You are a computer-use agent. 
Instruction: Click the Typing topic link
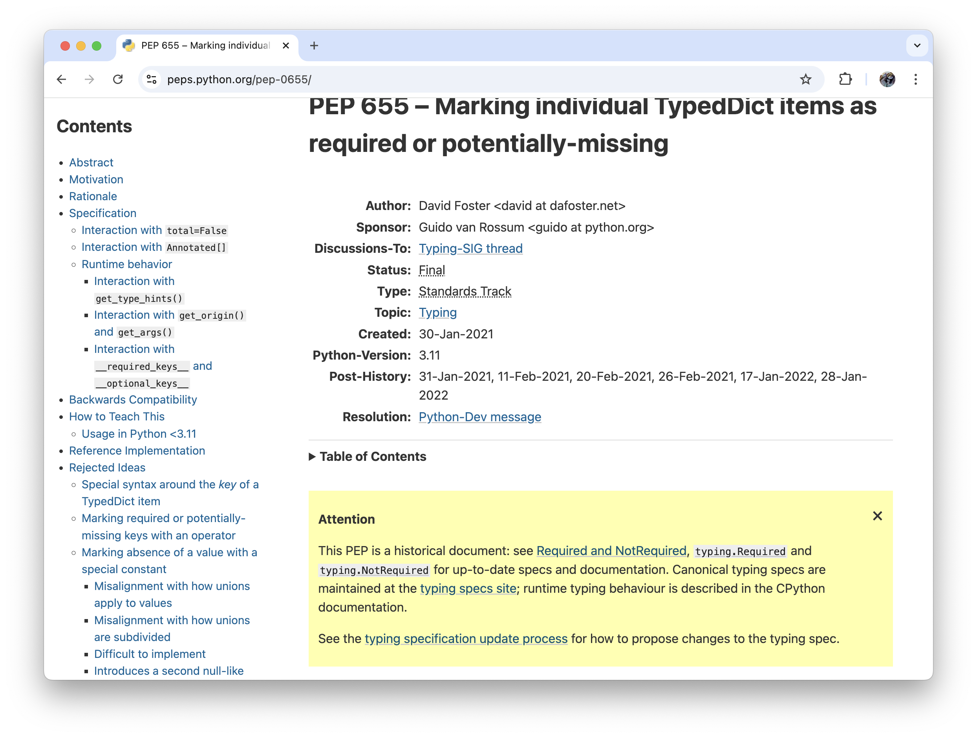[x=437, y=313]
